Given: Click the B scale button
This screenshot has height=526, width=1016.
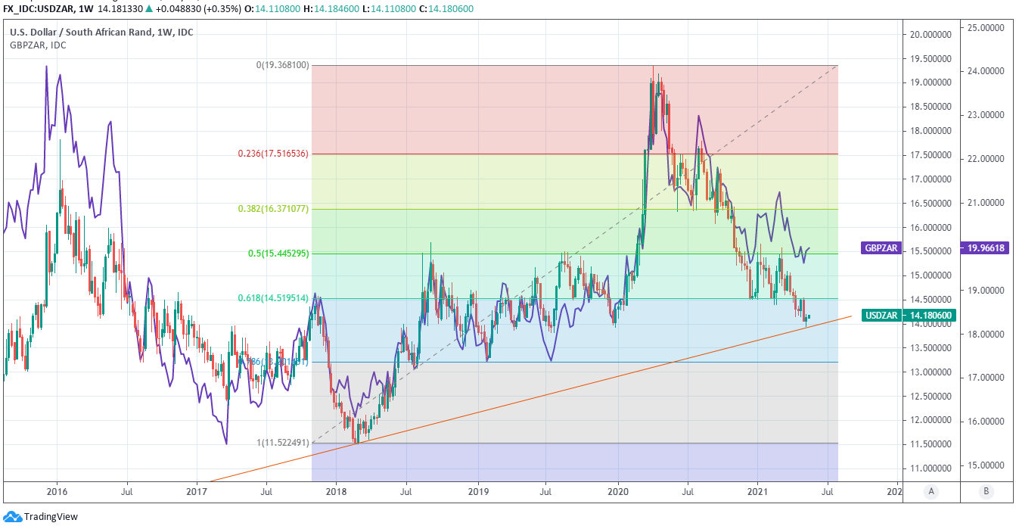Looking at the screenshot, I should click(986, 491).
